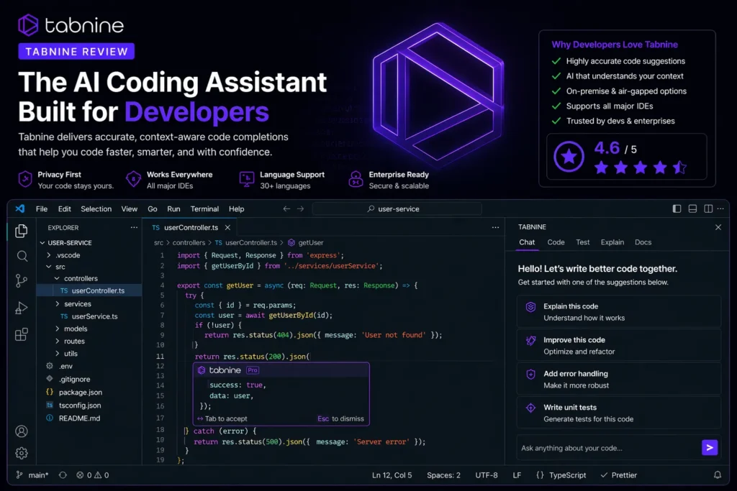Screen dimensions: 737x491
Task: Click the notifications bell in status bar
Action: pyautogui.click(x=718, y=475)
